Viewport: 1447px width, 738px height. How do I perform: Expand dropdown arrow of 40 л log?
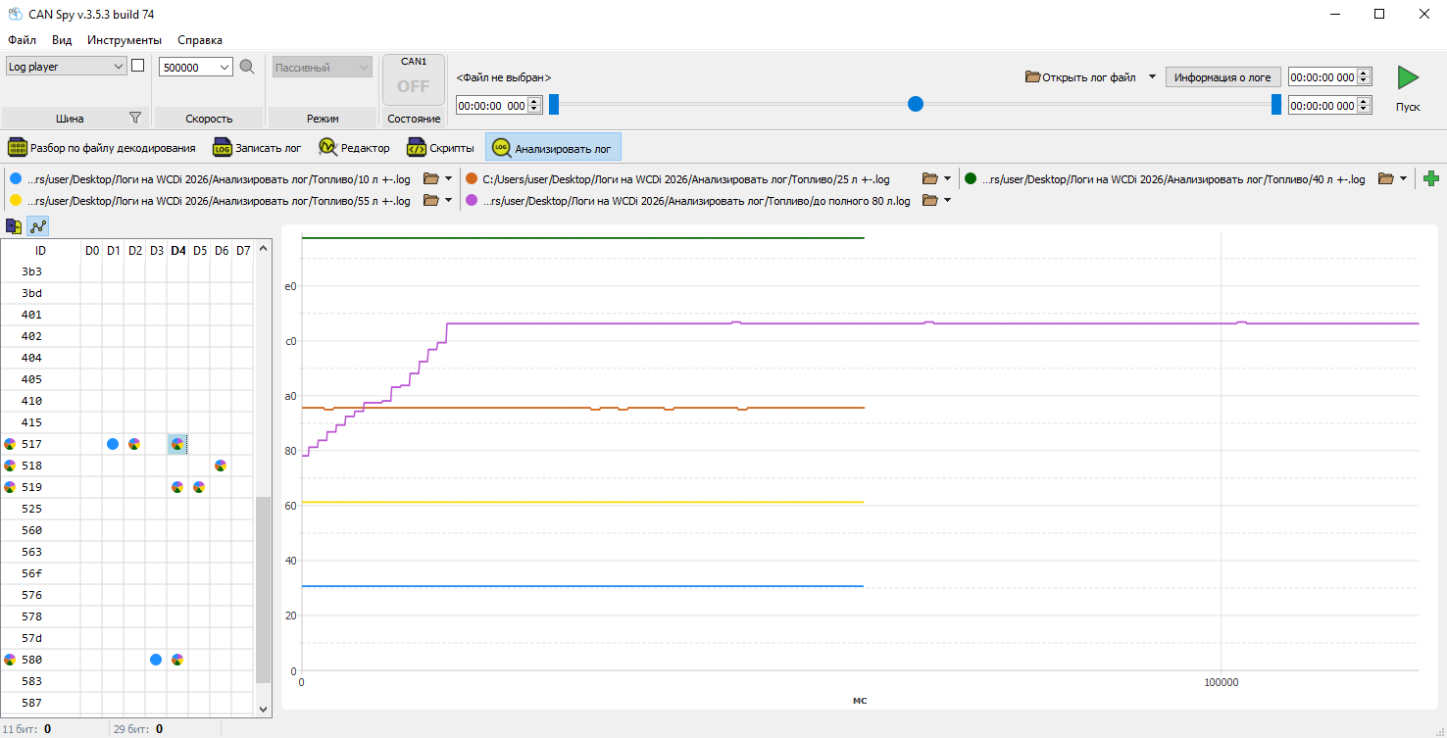pos(1403,178)
